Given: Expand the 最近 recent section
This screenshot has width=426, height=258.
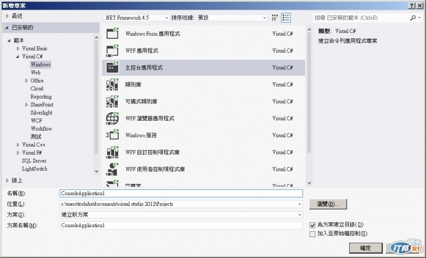Looking at the screenshot, I should [x=7, y=16].
